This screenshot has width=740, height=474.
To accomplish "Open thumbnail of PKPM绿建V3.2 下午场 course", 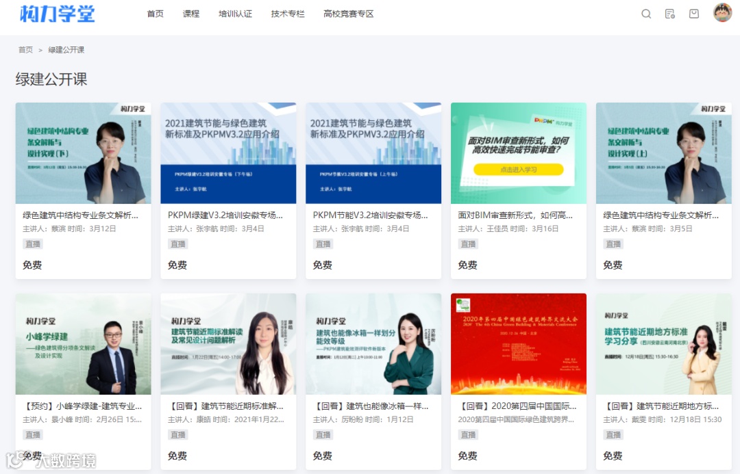I will coord(228,153).
